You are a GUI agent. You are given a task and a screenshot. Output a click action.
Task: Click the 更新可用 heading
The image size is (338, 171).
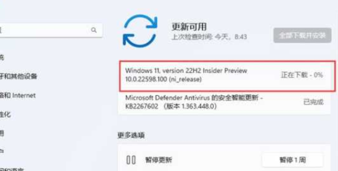189,27
